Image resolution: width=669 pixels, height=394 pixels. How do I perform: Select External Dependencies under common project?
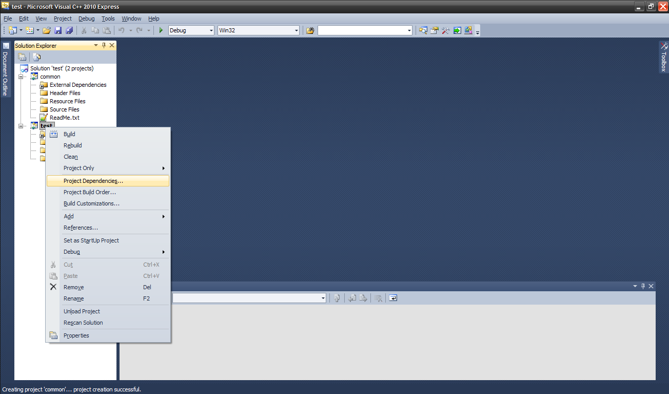[78, 85]
